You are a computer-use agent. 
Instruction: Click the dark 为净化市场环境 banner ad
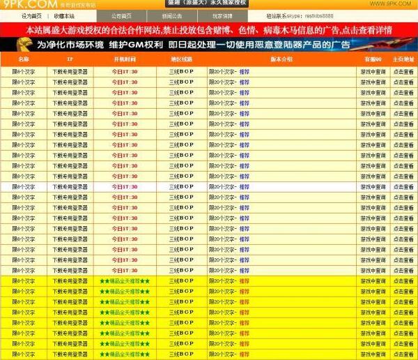point(209,45)
